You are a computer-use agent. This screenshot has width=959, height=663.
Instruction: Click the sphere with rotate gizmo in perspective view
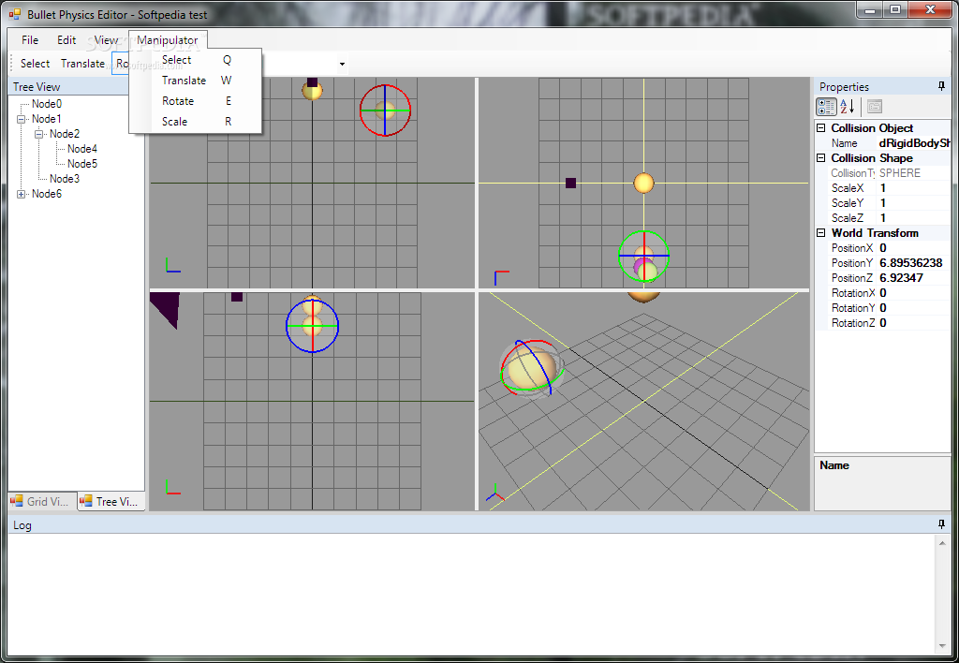[531, 368]
